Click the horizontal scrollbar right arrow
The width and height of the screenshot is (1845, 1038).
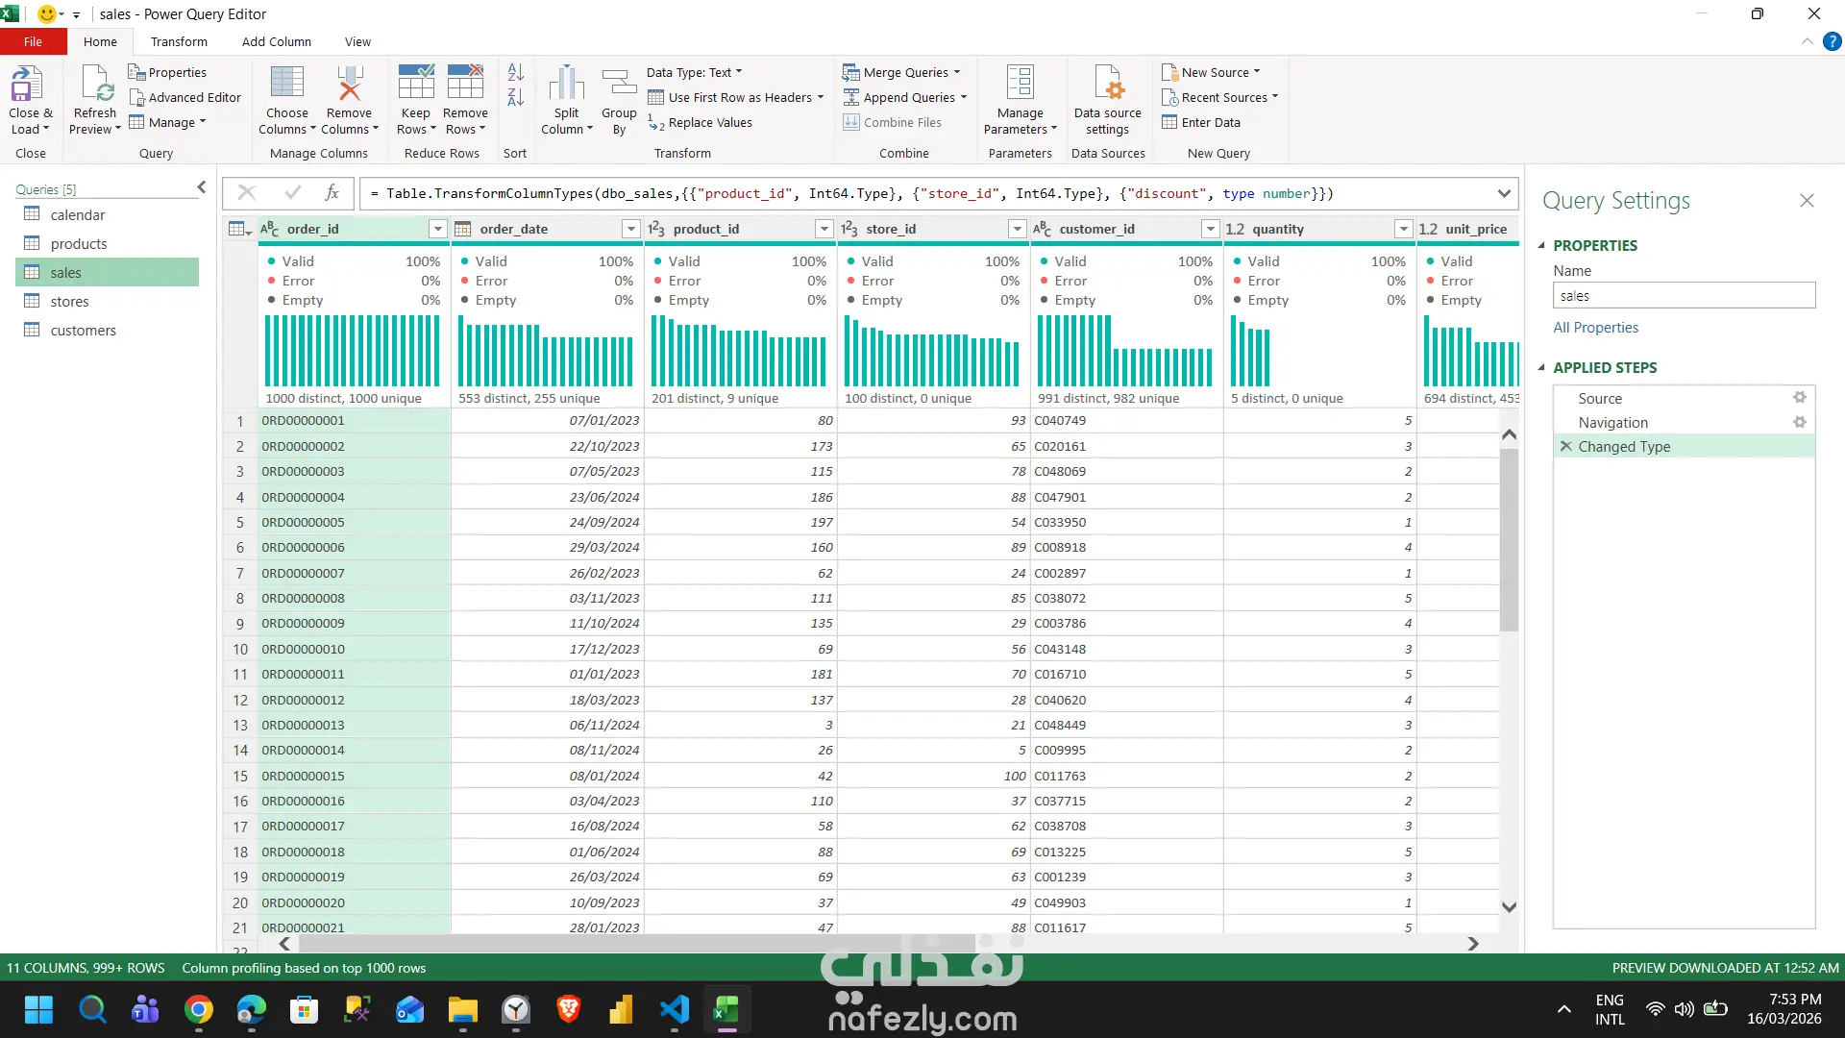coord(1473,944)
